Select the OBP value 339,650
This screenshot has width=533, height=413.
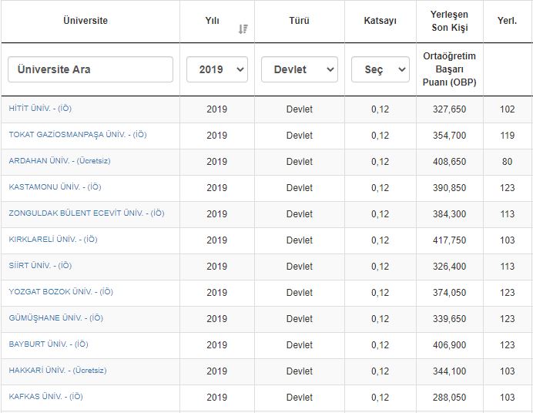coord(449,318)
